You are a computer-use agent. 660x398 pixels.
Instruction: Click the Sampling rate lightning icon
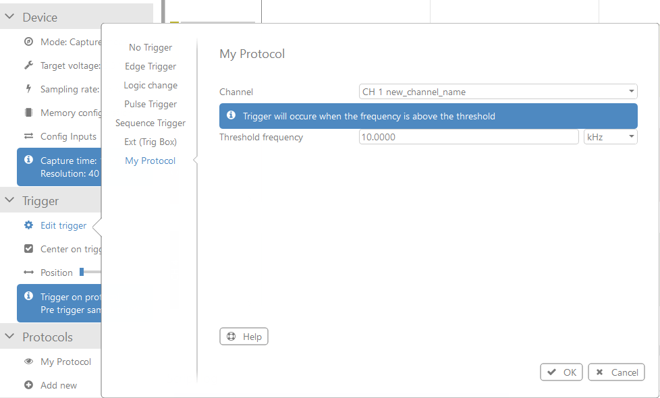27,88
